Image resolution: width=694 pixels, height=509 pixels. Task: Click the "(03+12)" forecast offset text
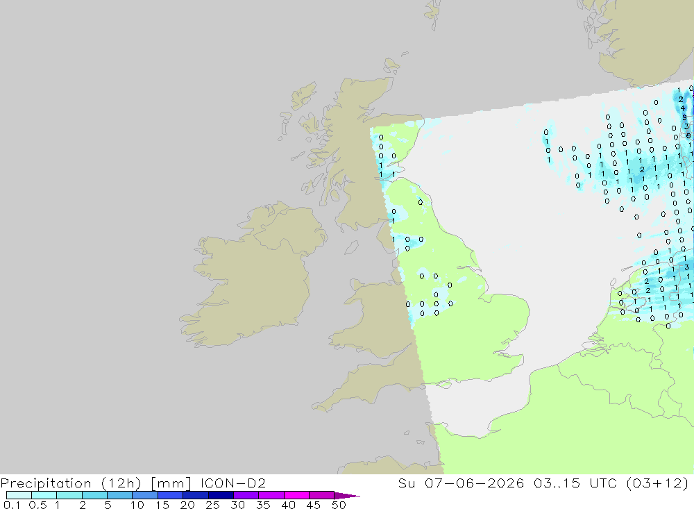(657, 483)
